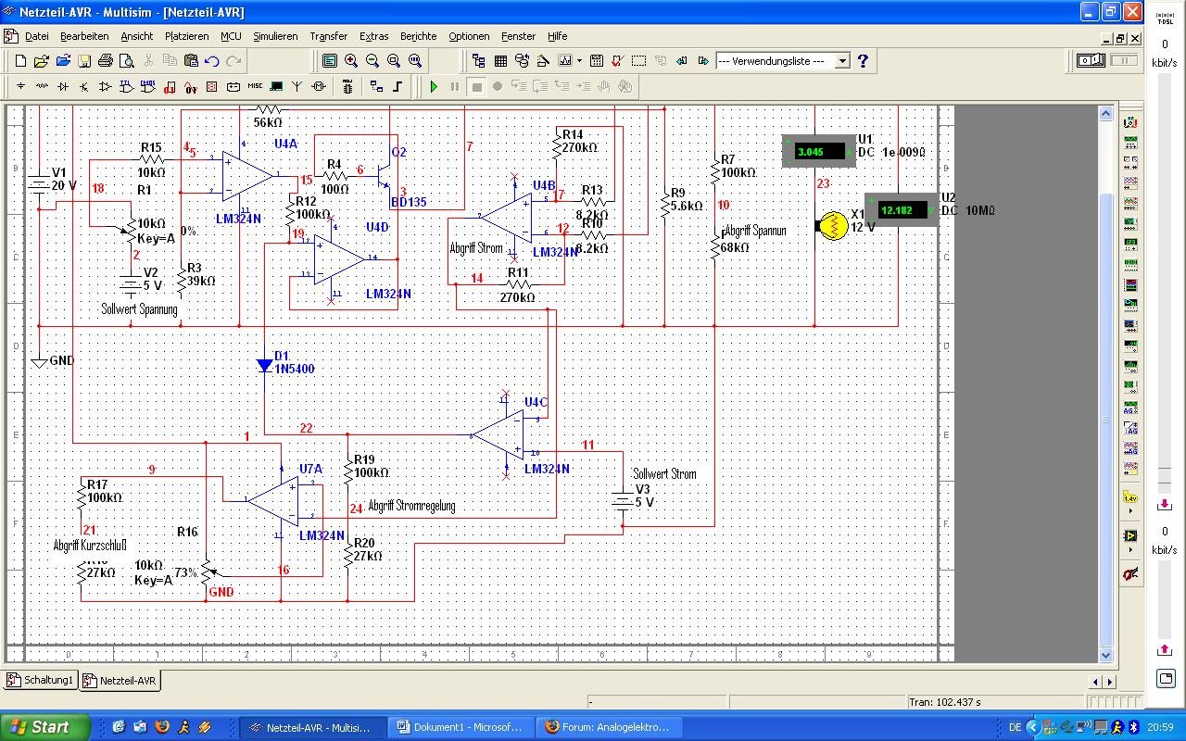Screen dimensions: 1186x741
Task: Open print preview icon
Action: [x=126, y=61]
